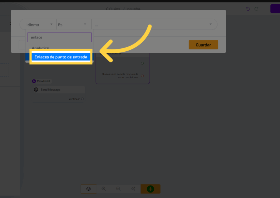Click the Send Message node icon

pyautogui.click(x=36, y=90)
